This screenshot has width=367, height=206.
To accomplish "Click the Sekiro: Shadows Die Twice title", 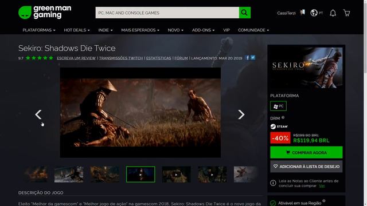I will 67,48.
